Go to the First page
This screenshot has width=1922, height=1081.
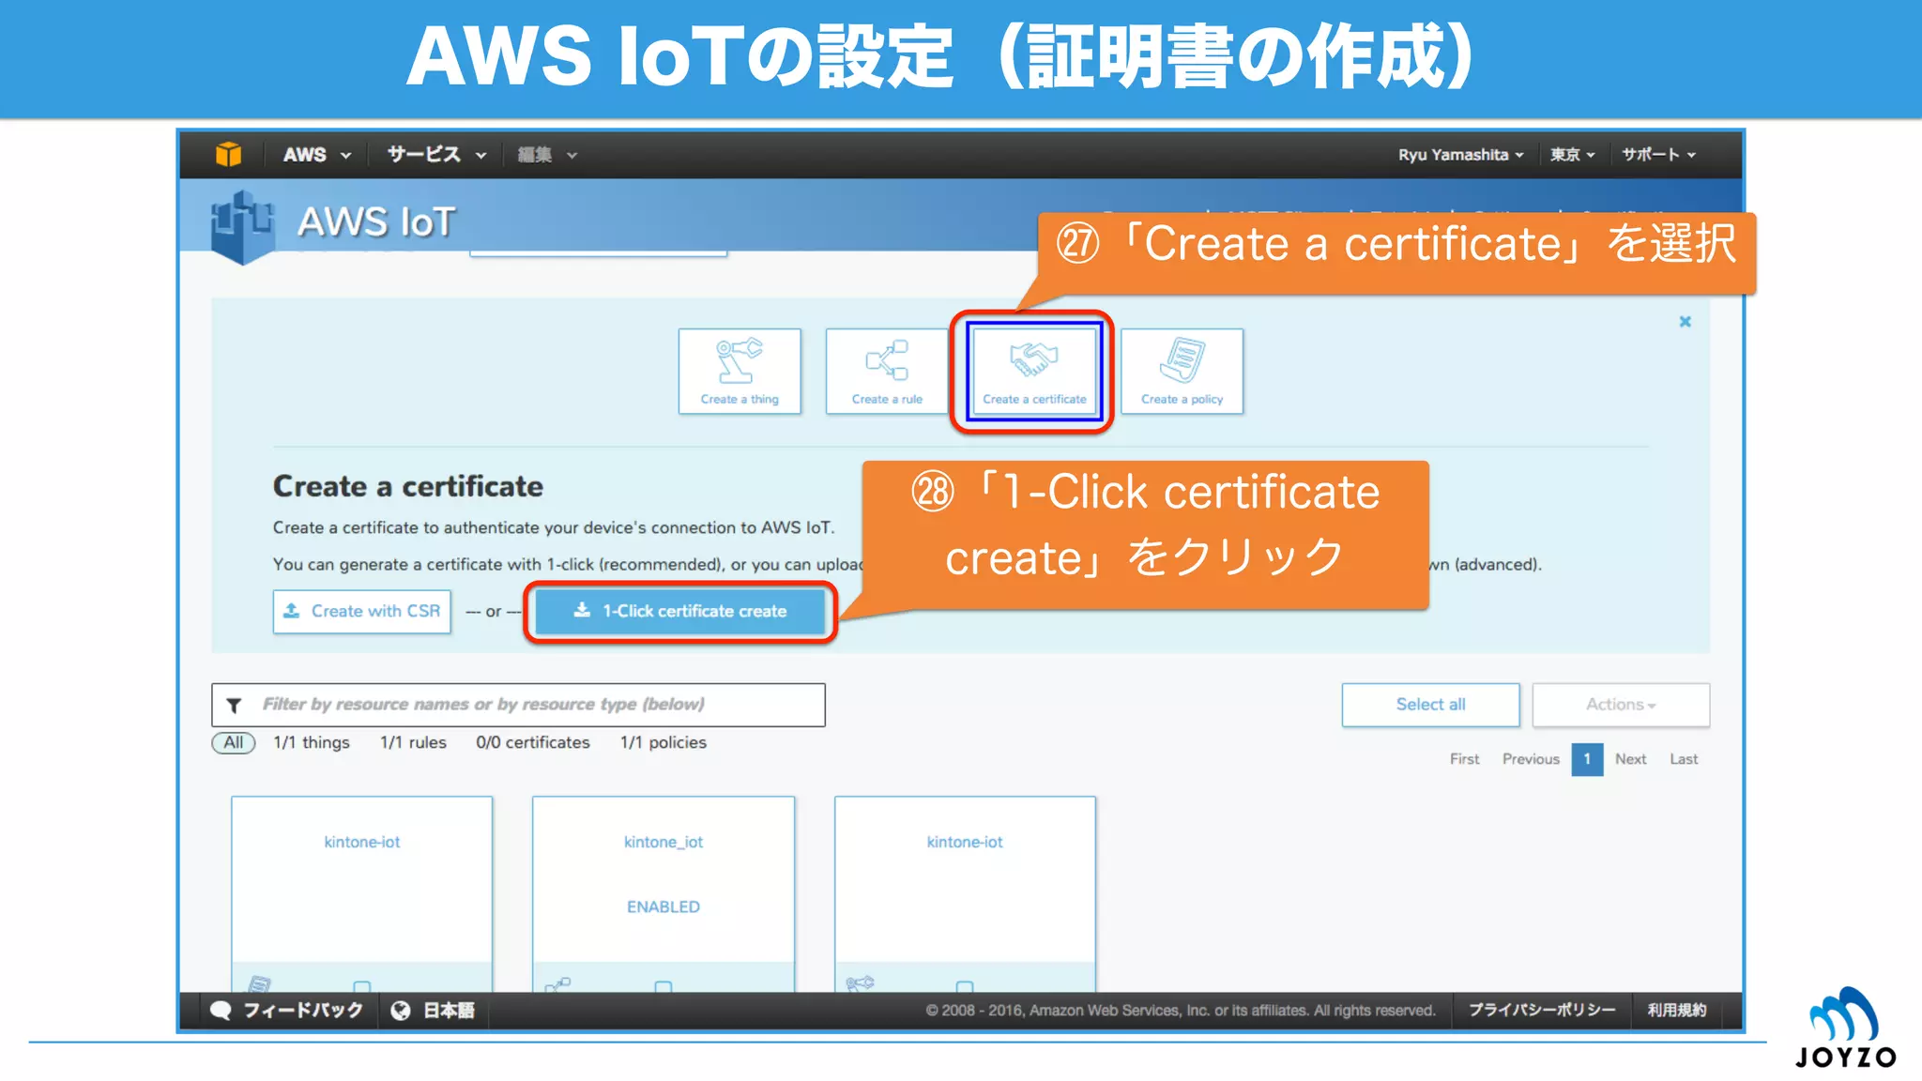coord(1464,759)
